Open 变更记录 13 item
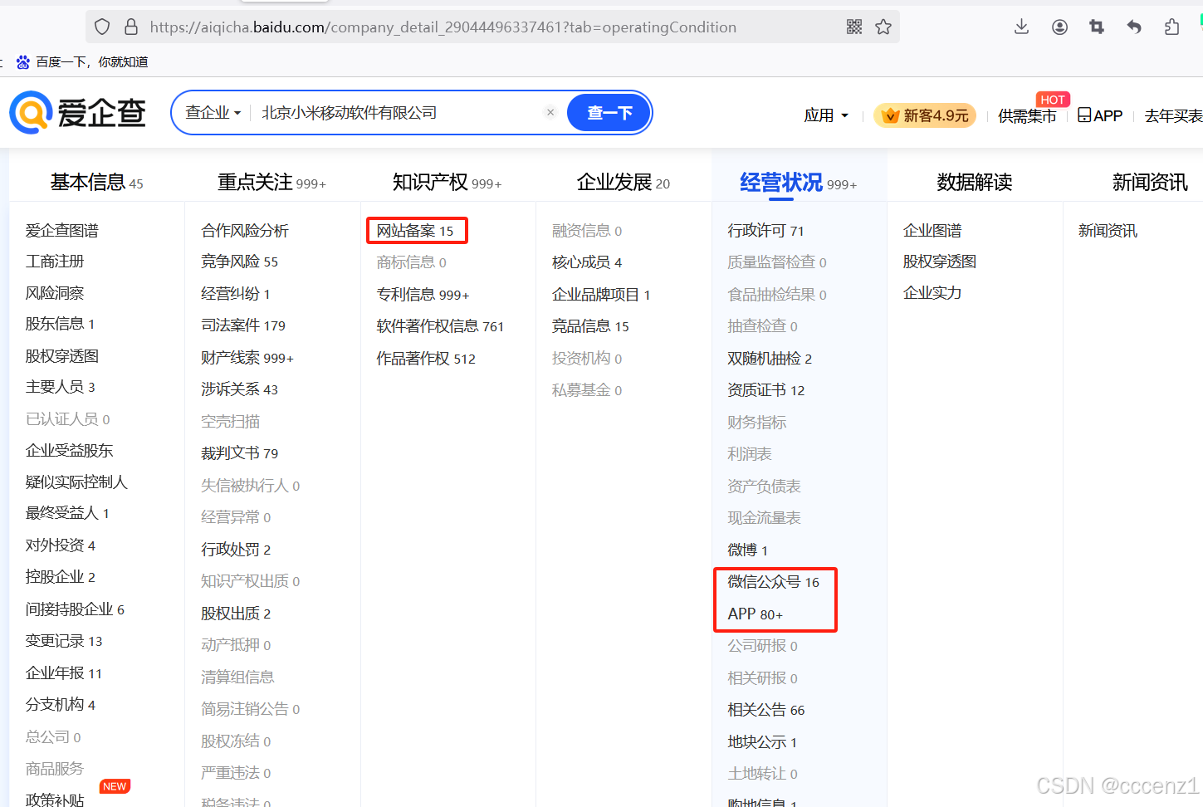This screenshot has width=1203, height=807. 64,641
